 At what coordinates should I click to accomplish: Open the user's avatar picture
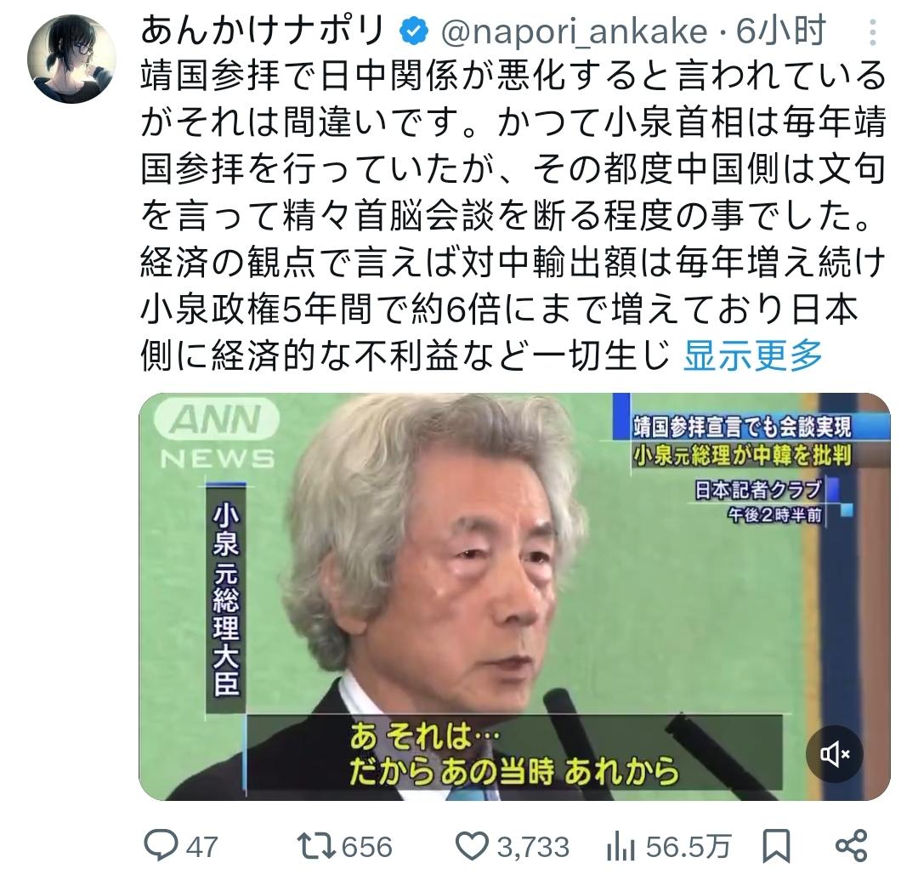pyautogui.click(x=71, y=59)
